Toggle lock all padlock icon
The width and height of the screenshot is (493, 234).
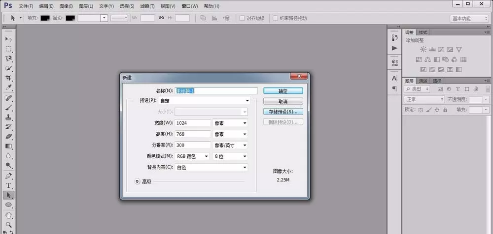445,110
